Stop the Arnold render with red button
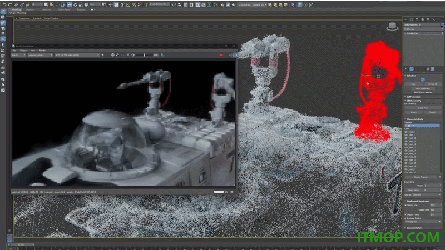Viewport: 445px width, 250px height. click(x=221, y=55)
